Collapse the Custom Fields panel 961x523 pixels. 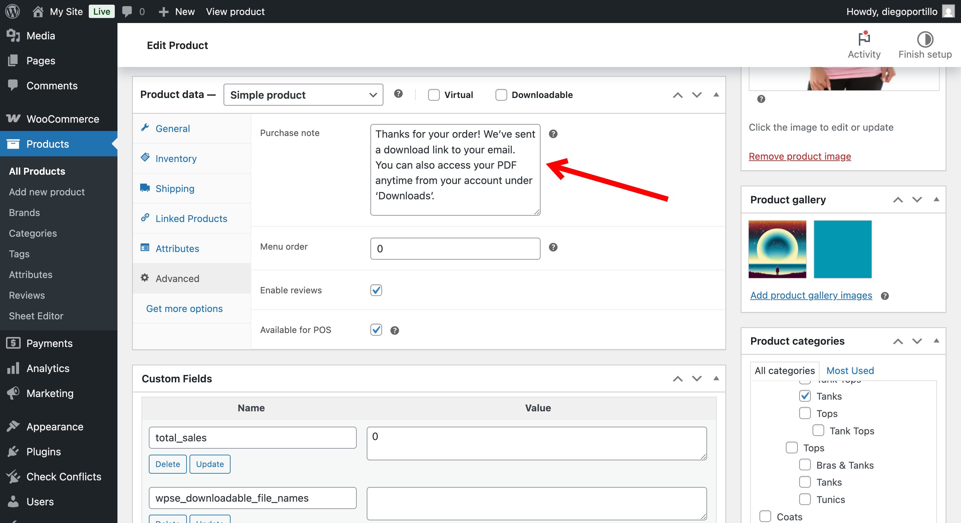716,378
